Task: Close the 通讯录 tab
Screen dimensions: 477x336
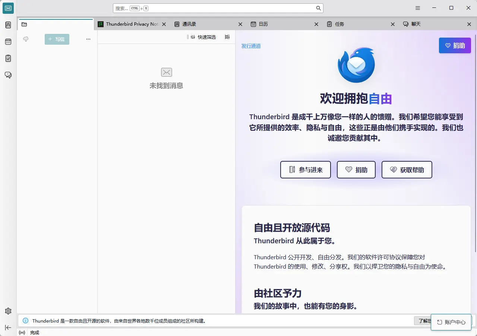Action: (240, 24)
